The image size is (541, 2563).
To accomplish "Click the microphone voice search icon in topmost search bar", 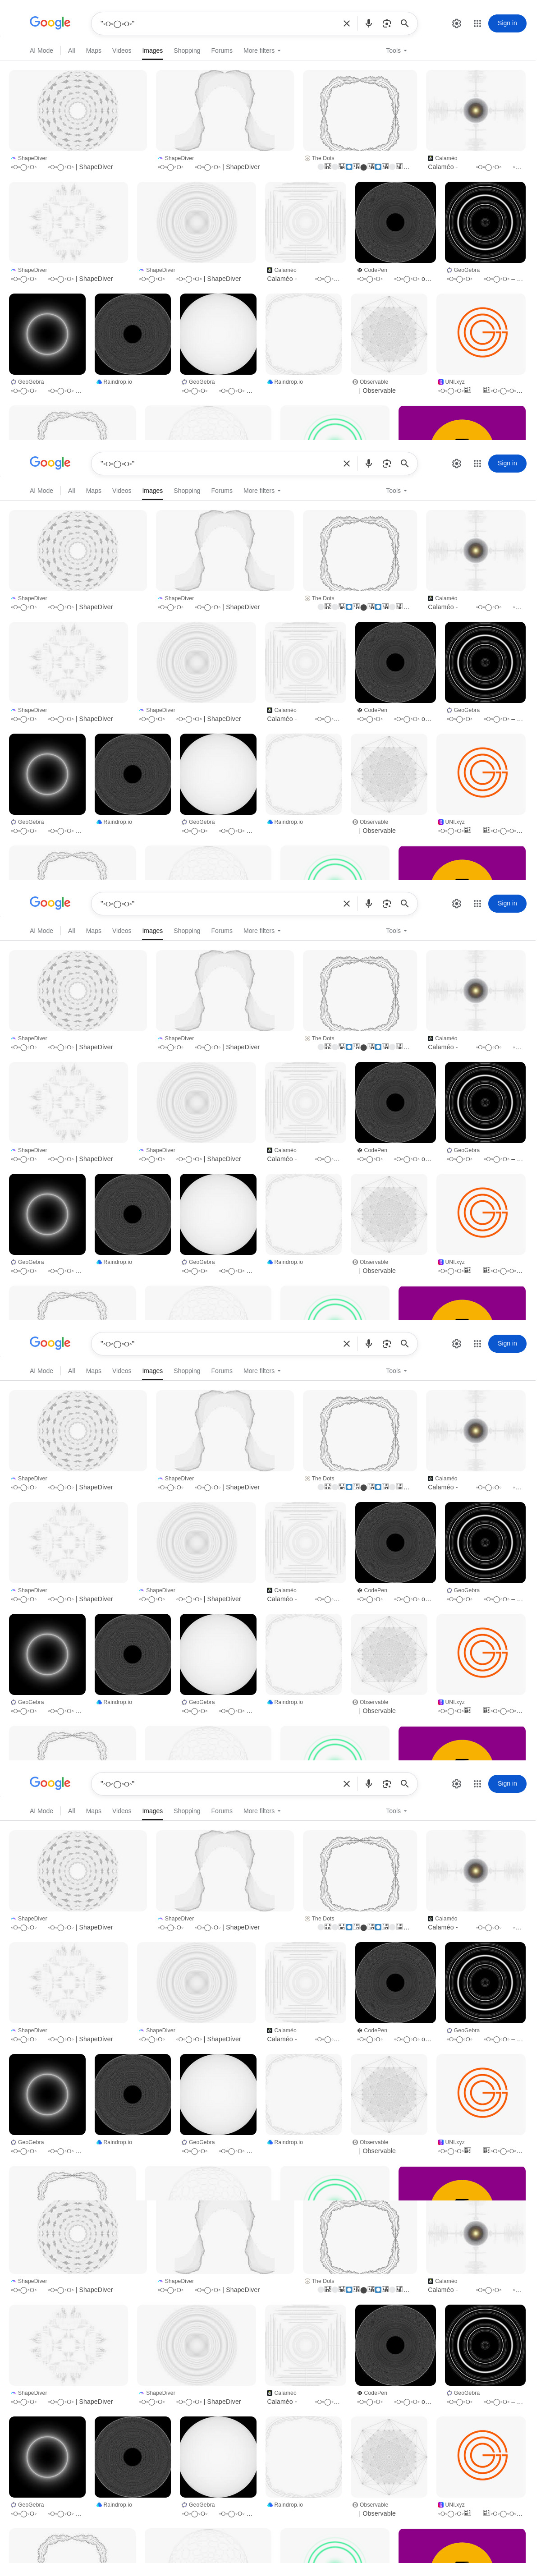I will 368,23.
